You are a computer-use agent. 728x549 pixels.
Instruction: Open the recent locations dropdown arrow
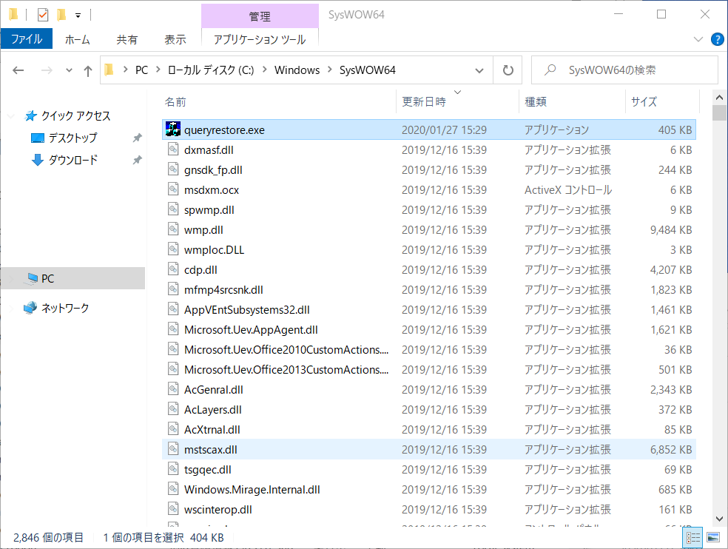click(x=70, y=70)
